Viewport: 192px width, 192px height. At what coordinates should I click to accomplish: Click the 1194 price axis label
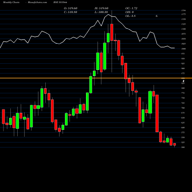click(x=184, y=10)
